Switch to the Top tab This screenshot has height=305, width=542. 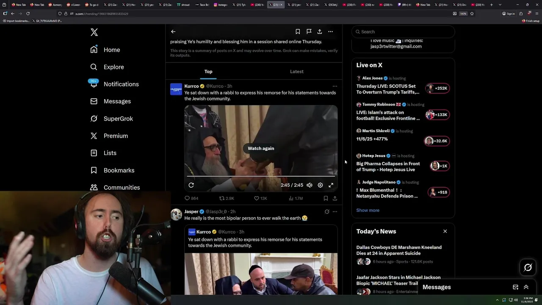coord(208,72)
